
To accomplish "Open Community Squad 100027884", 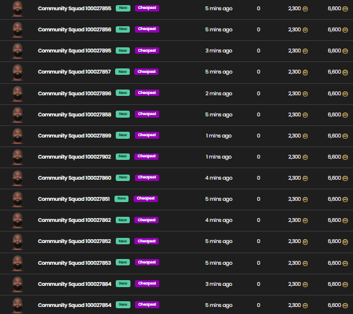I will pos(75,285).
